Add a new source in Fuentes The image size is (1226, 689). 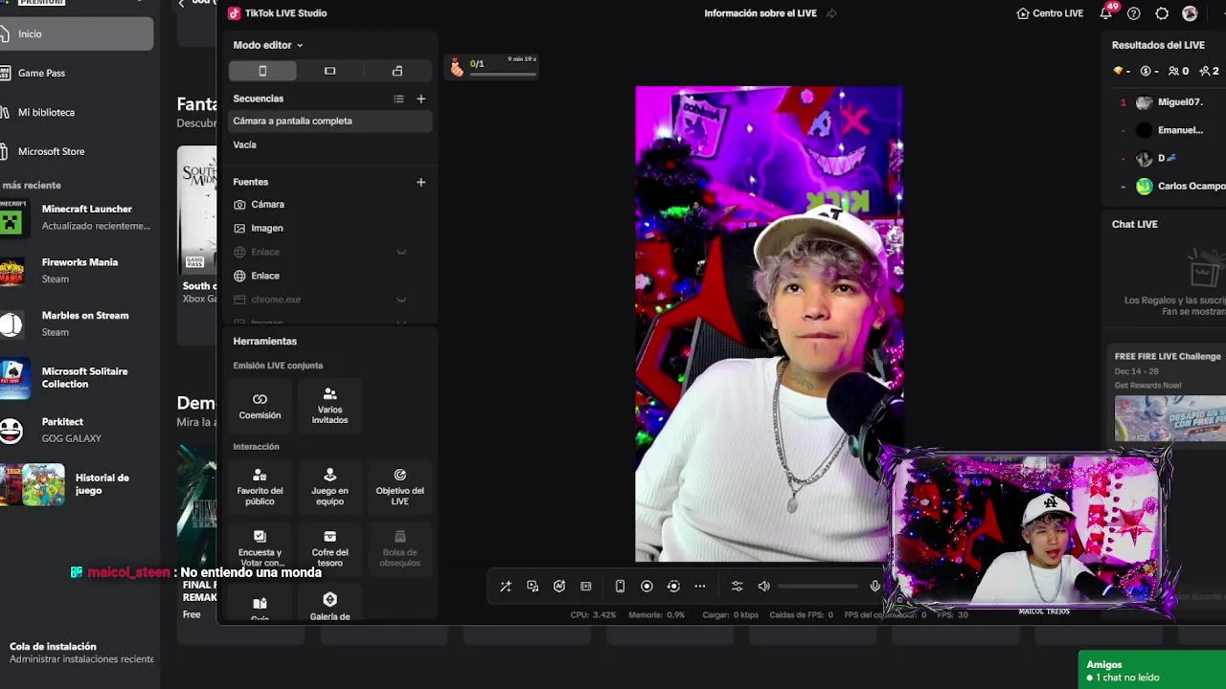click(420, 182)
